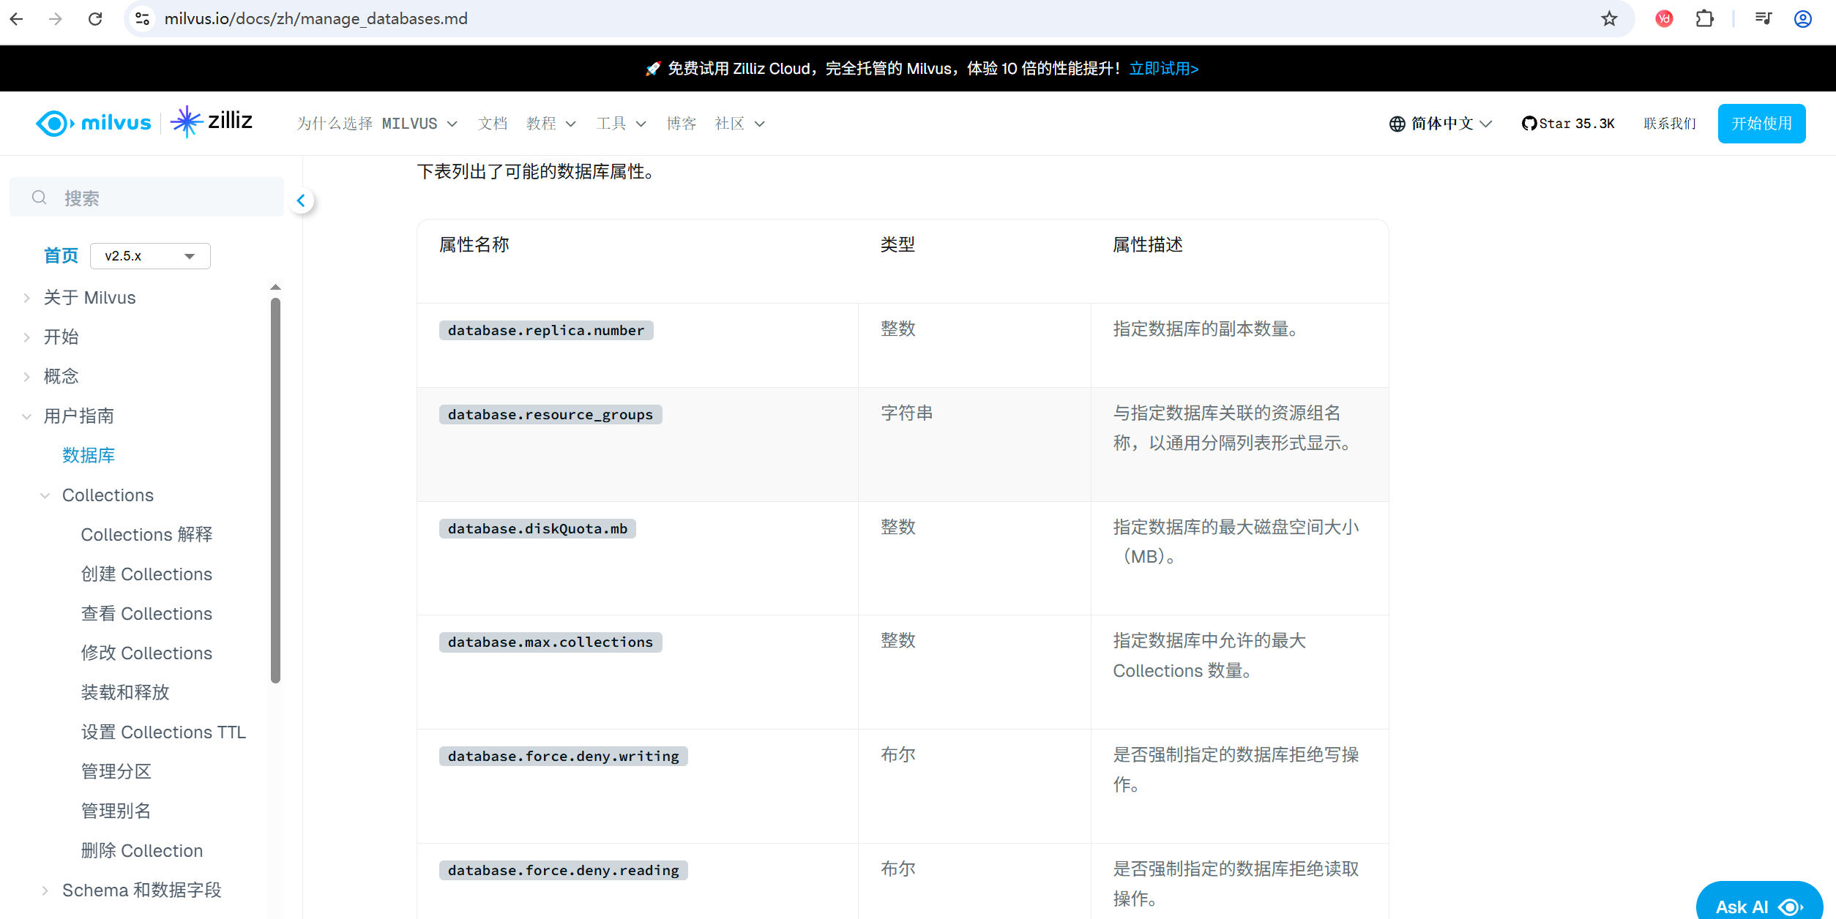Collapse the Collections sidebar section
This screenshot has width=1836, height=919.
45,495
